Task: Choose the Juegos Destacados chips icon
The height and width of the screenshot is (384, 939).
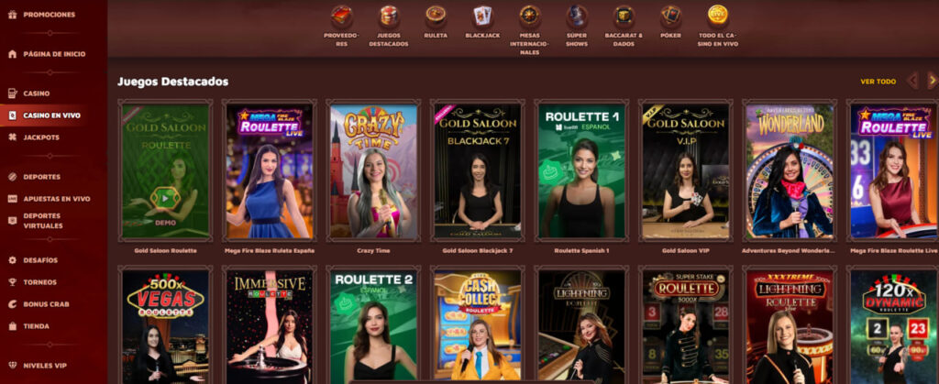Action: [389, 16]
